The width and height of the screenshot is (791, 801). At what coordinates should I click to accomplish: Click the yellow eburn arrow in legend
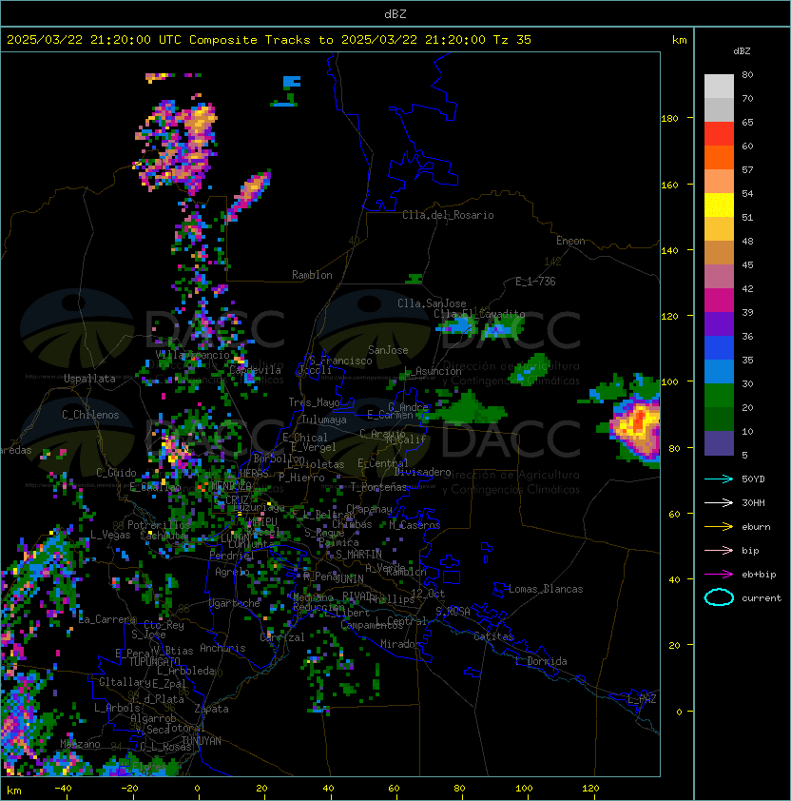click(719, 527)
